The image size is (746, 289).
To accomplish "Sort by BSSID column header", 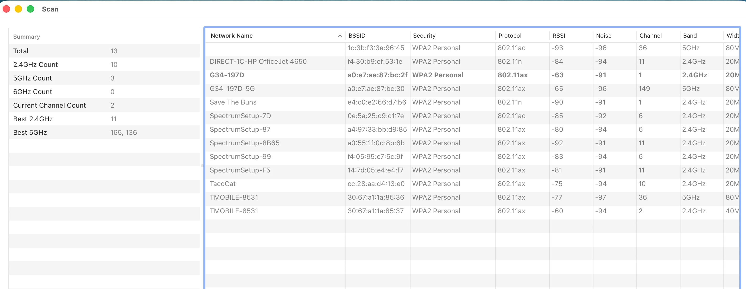I will pyautogui.click(x=357, y=36).
